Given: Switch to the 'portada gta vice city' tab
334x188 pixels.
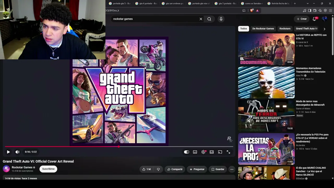Looking at the screenshot, I should [199, 3].
